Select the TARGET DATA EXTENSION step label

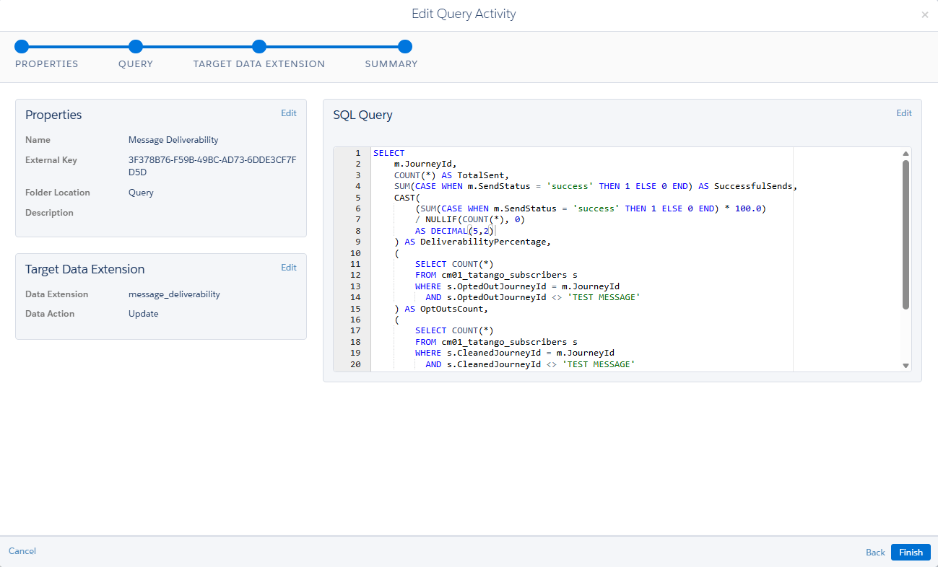click(x=259, y=63)
